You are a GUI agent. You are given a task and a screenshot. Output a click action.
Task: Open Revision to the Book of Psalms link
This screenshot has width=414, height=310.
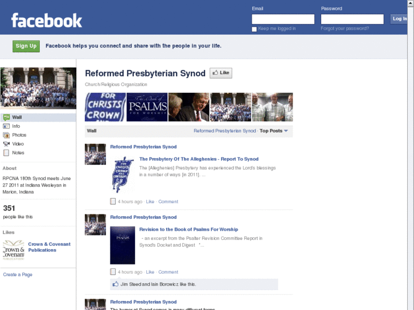[x=189, y=230]
